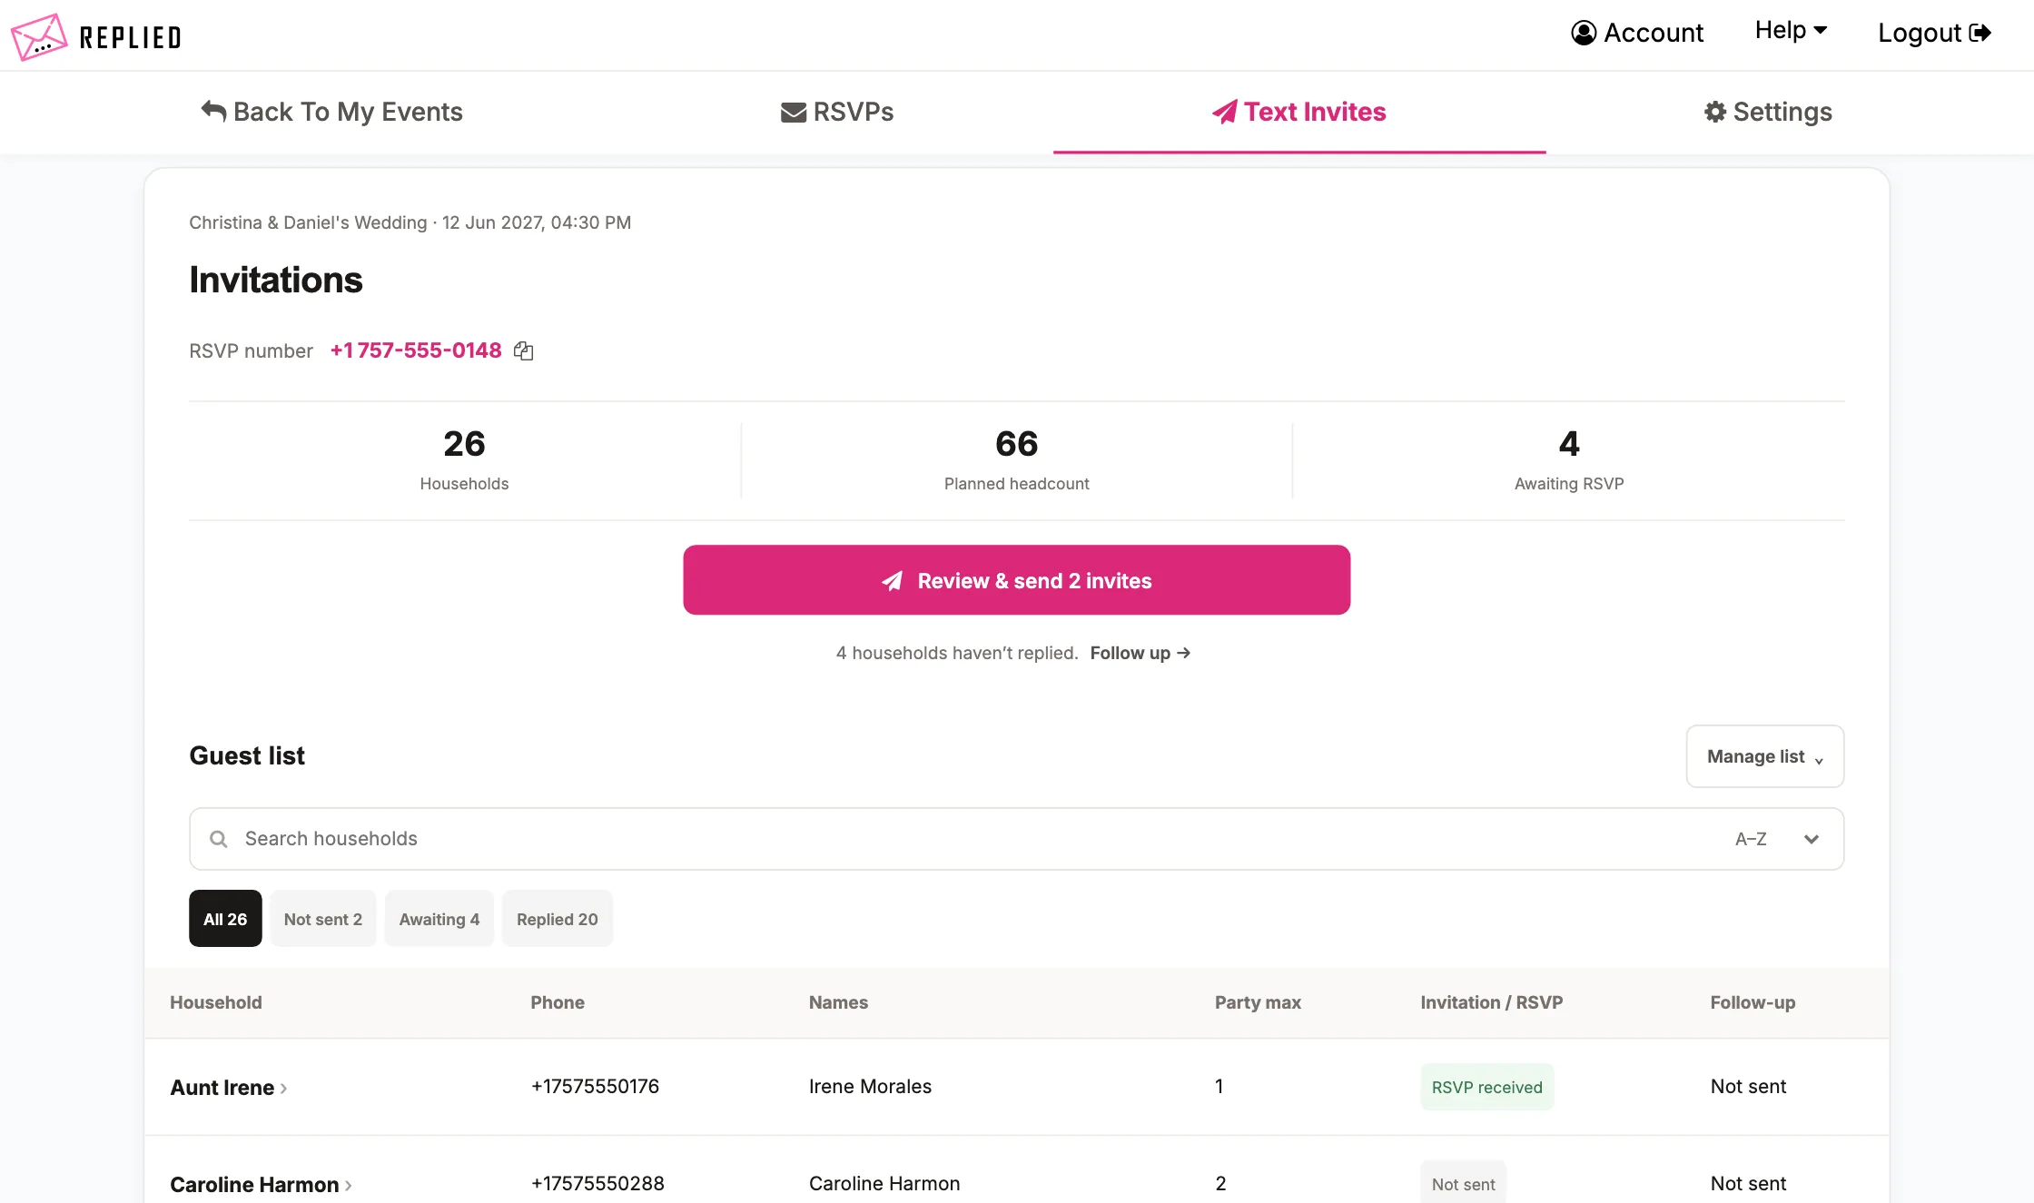Copy the RSVP number with the copy icon
Image resolution: width=2034 pixels, height=1203 pixels.
(x=524, y=351)
